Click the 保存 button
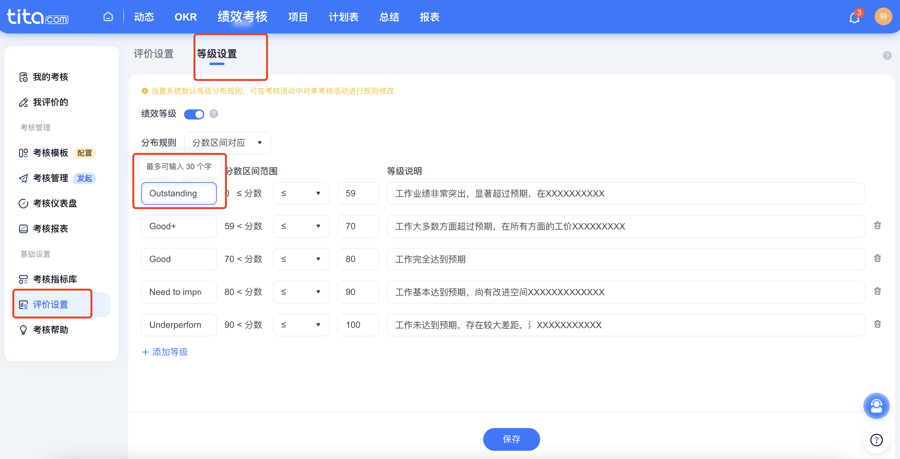Screen dimensions: 900x459 [511, 439]
